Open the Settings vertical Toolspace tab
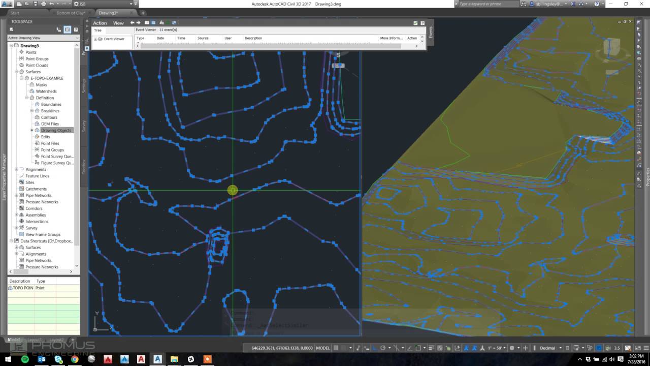The image size is (650, 366). 84,85
